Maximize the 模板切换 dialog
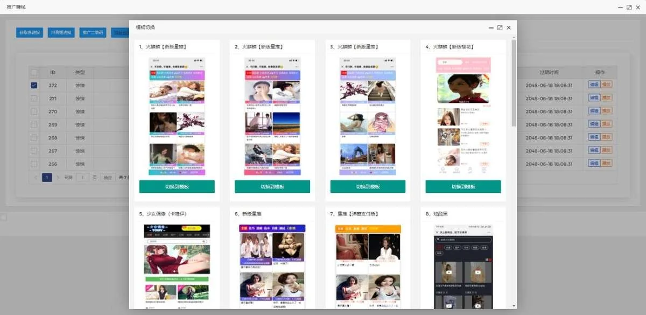Screen dimensions: 646x315 [500, 27]
